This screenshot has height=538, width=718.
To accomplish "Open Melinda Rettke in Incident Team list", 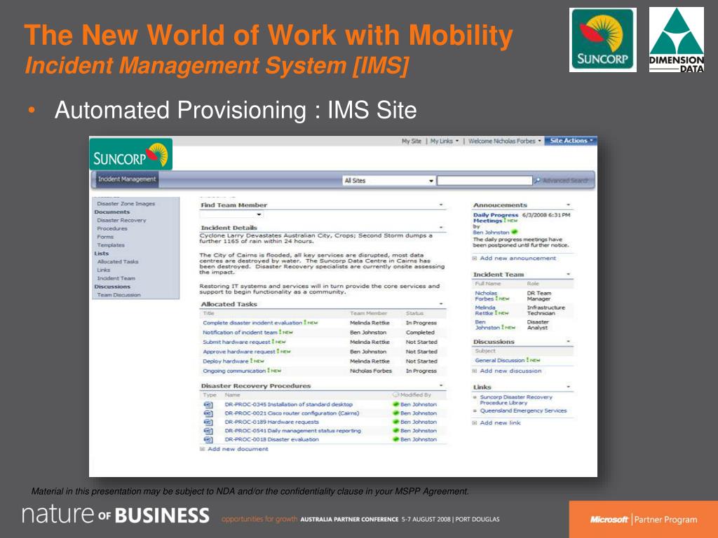I will [485, 310].
